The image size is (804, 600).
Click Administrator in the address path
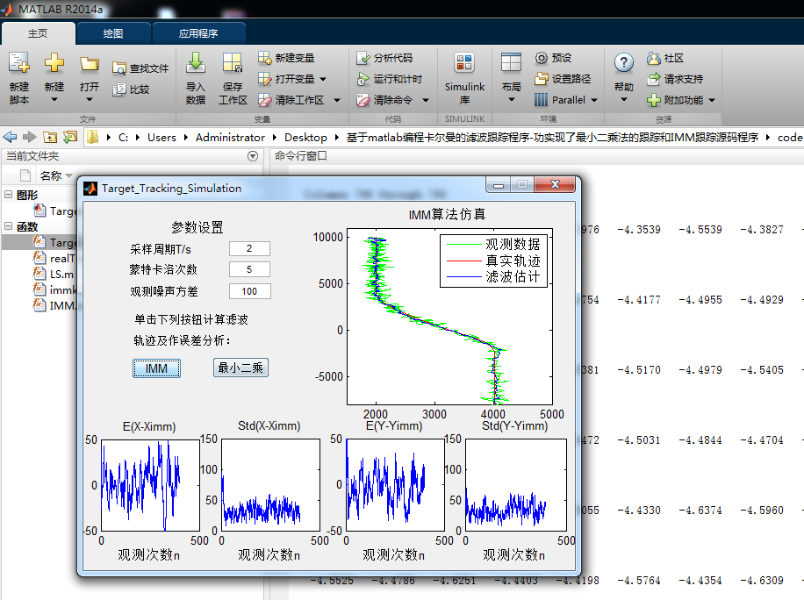(230, 138)
